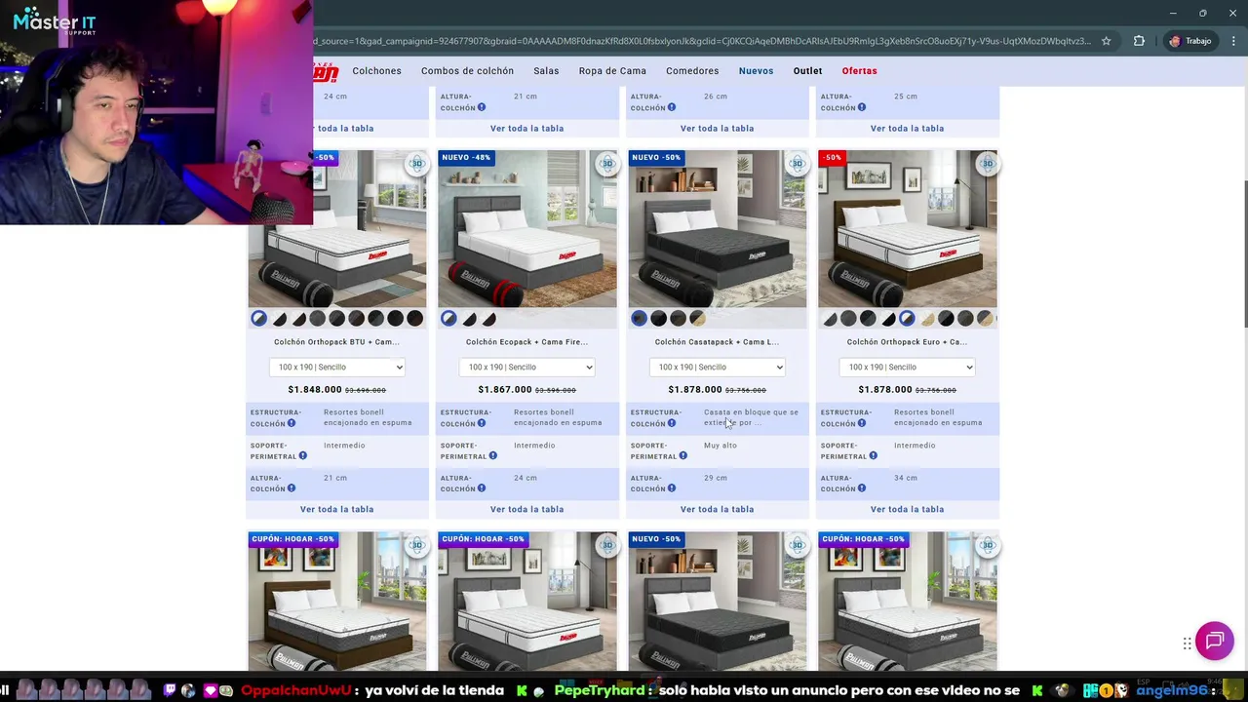Select the last color swatch on Ecopack card
The image size is (1248, 702).
pyautogui.click(x=488, y=318)
